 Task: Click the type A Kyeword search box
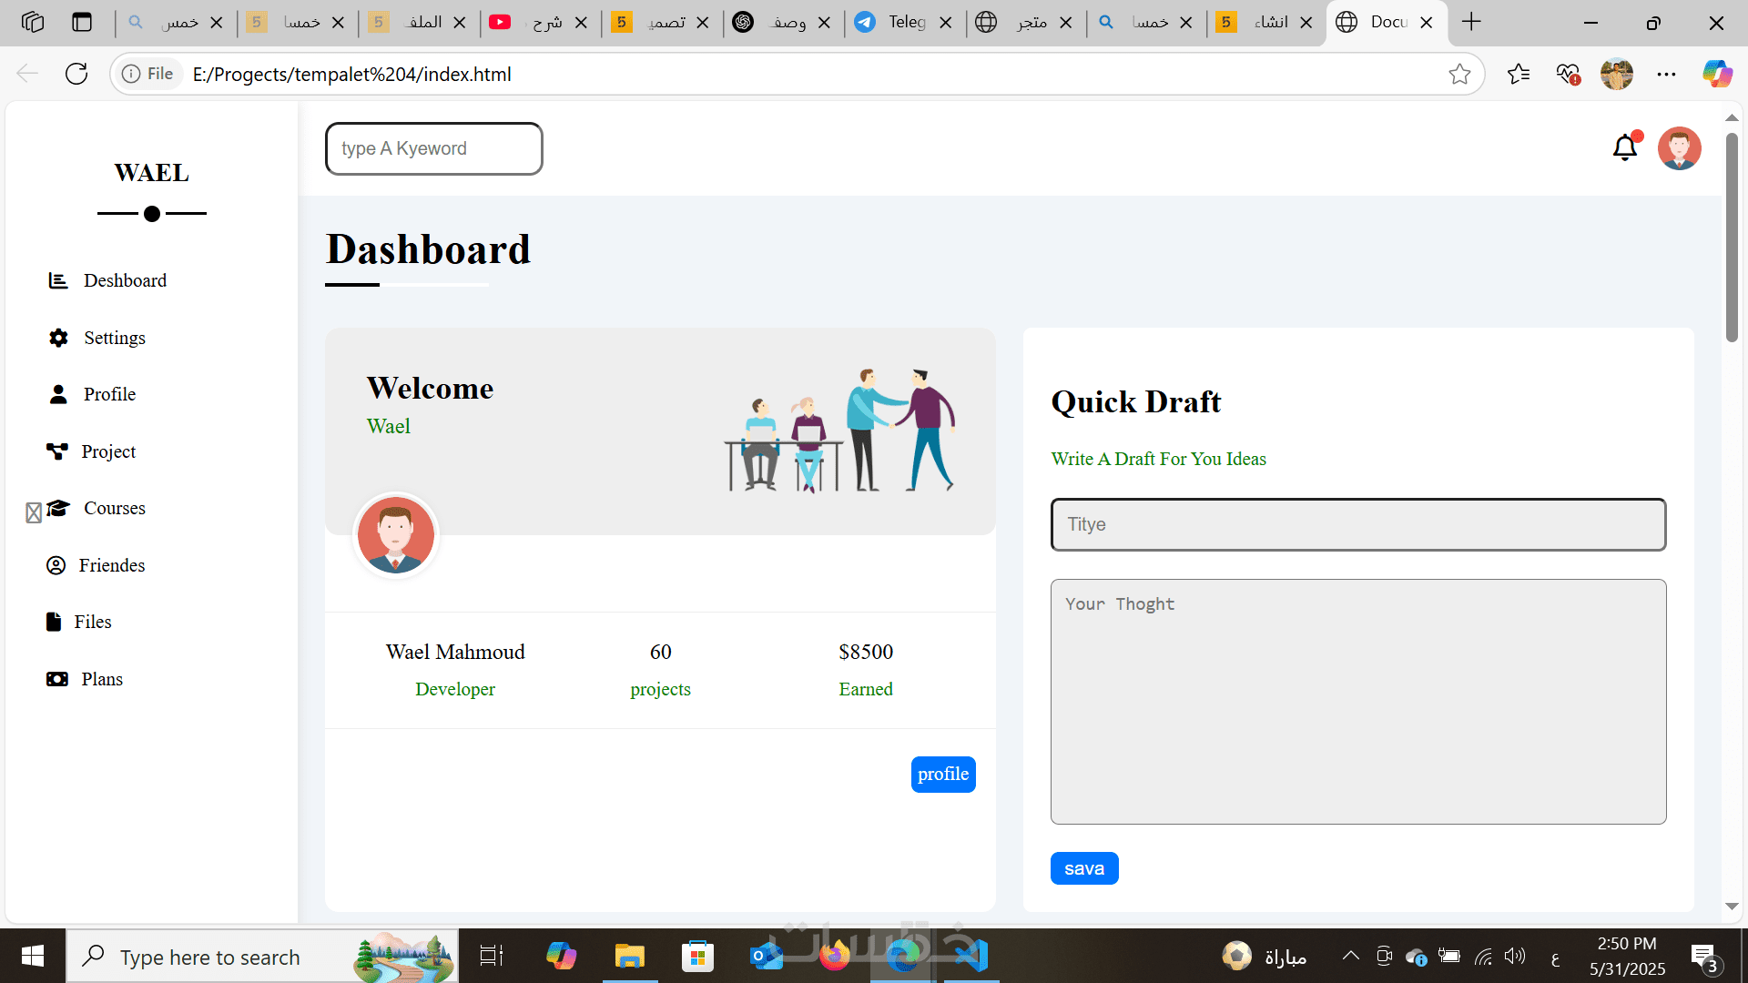tap(434, 148)
